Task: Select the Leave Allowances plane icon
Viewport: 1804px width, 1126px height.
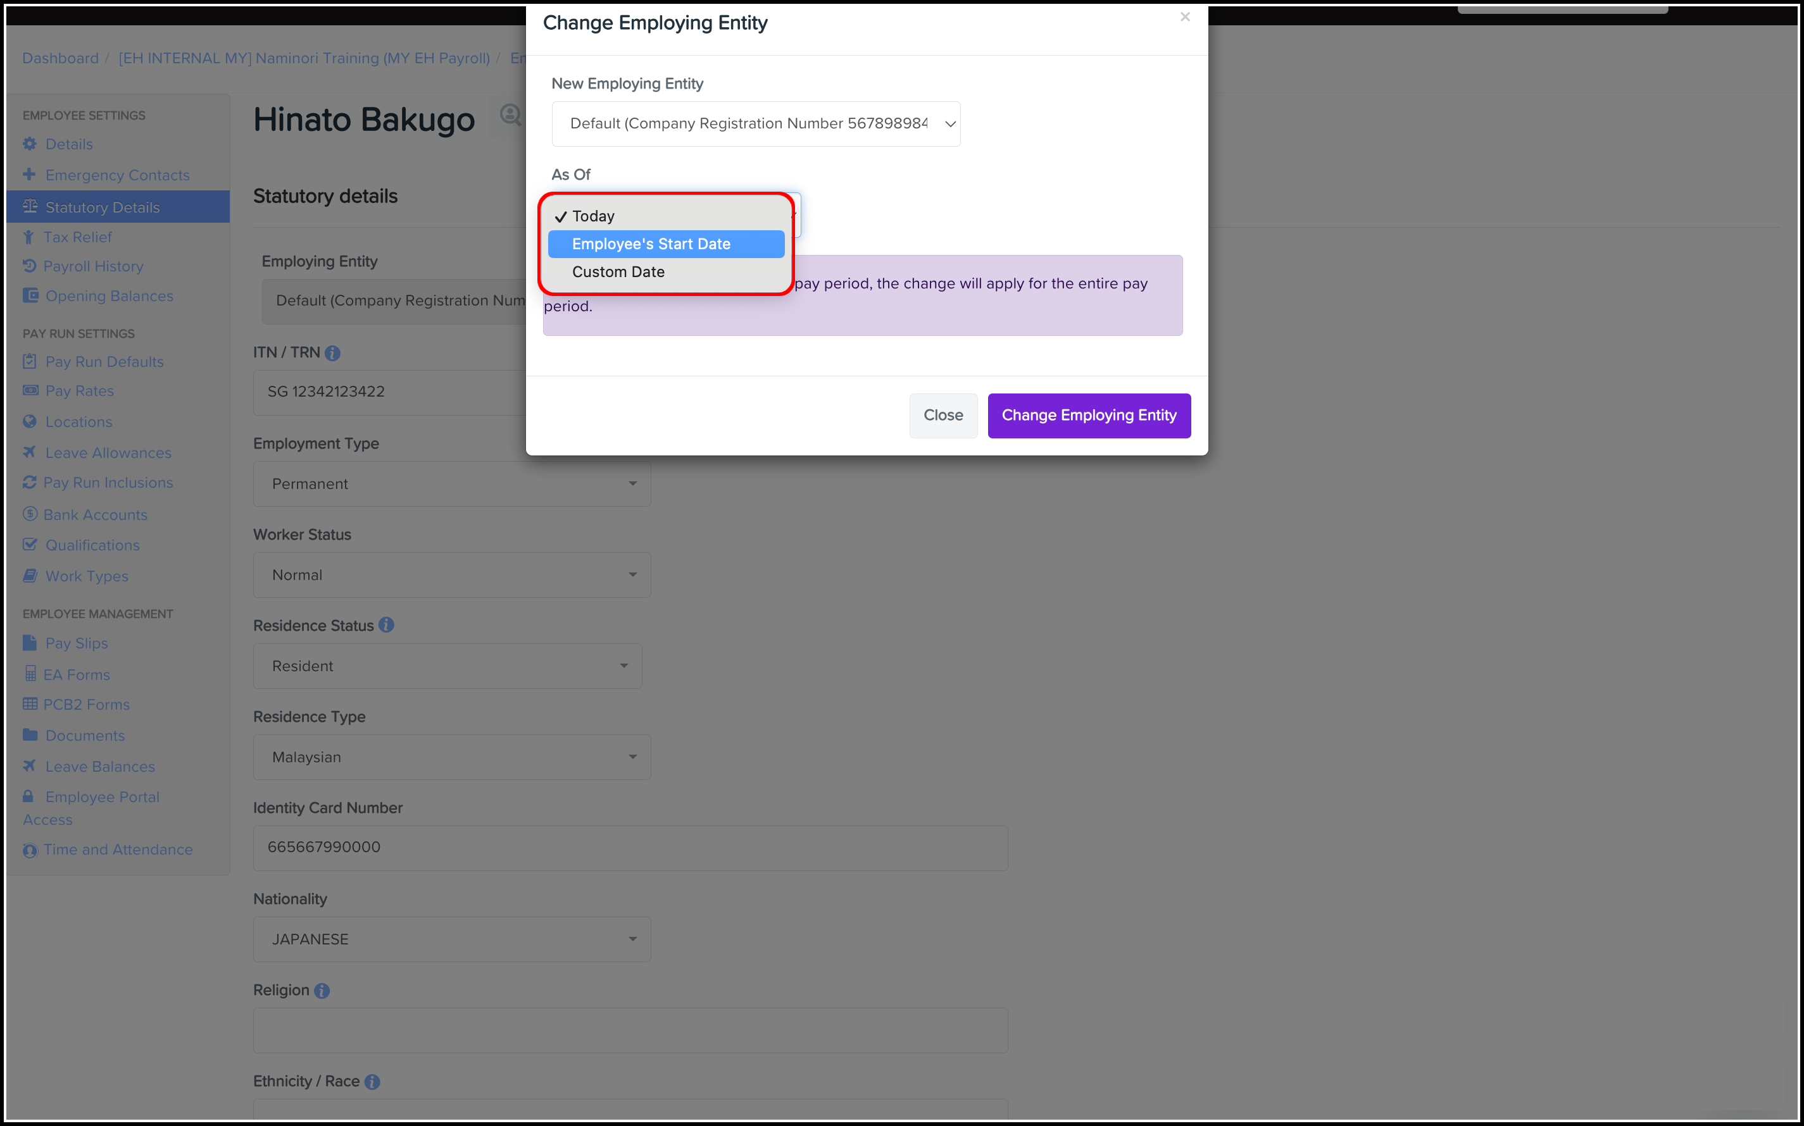Action: pos(30,452)
